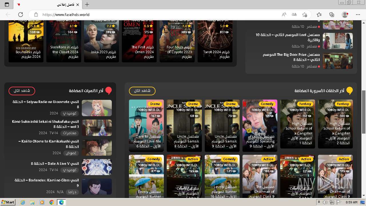The height and width of the screenshot is (206, 366).
Task: Open Lovely Runner episode 16 card
Action: click(x=222, y=176)
